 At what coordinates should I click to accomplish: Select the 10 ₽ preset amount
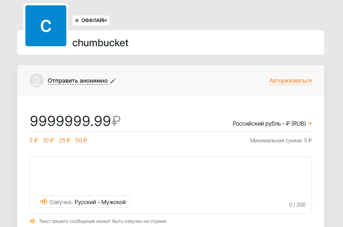click(x=48, y=140)
